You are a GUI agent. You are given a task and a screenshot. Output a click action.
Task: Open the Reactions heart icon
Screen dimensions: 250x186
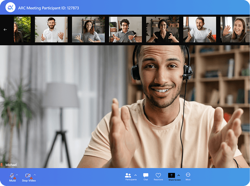click(x=158, y=177)
